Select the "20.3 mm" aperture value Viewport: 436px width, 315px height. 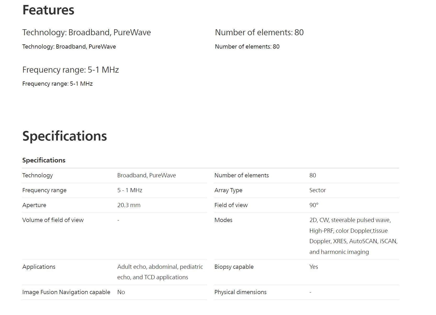point(129,205)
